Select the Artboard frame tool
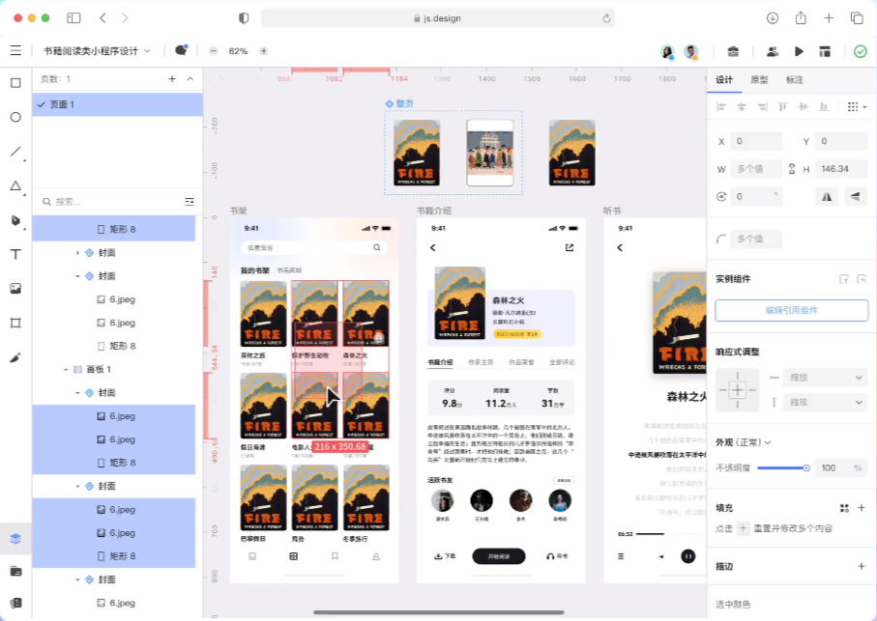Viewport: 877px width, 621px height. click(x=15, y=324)
